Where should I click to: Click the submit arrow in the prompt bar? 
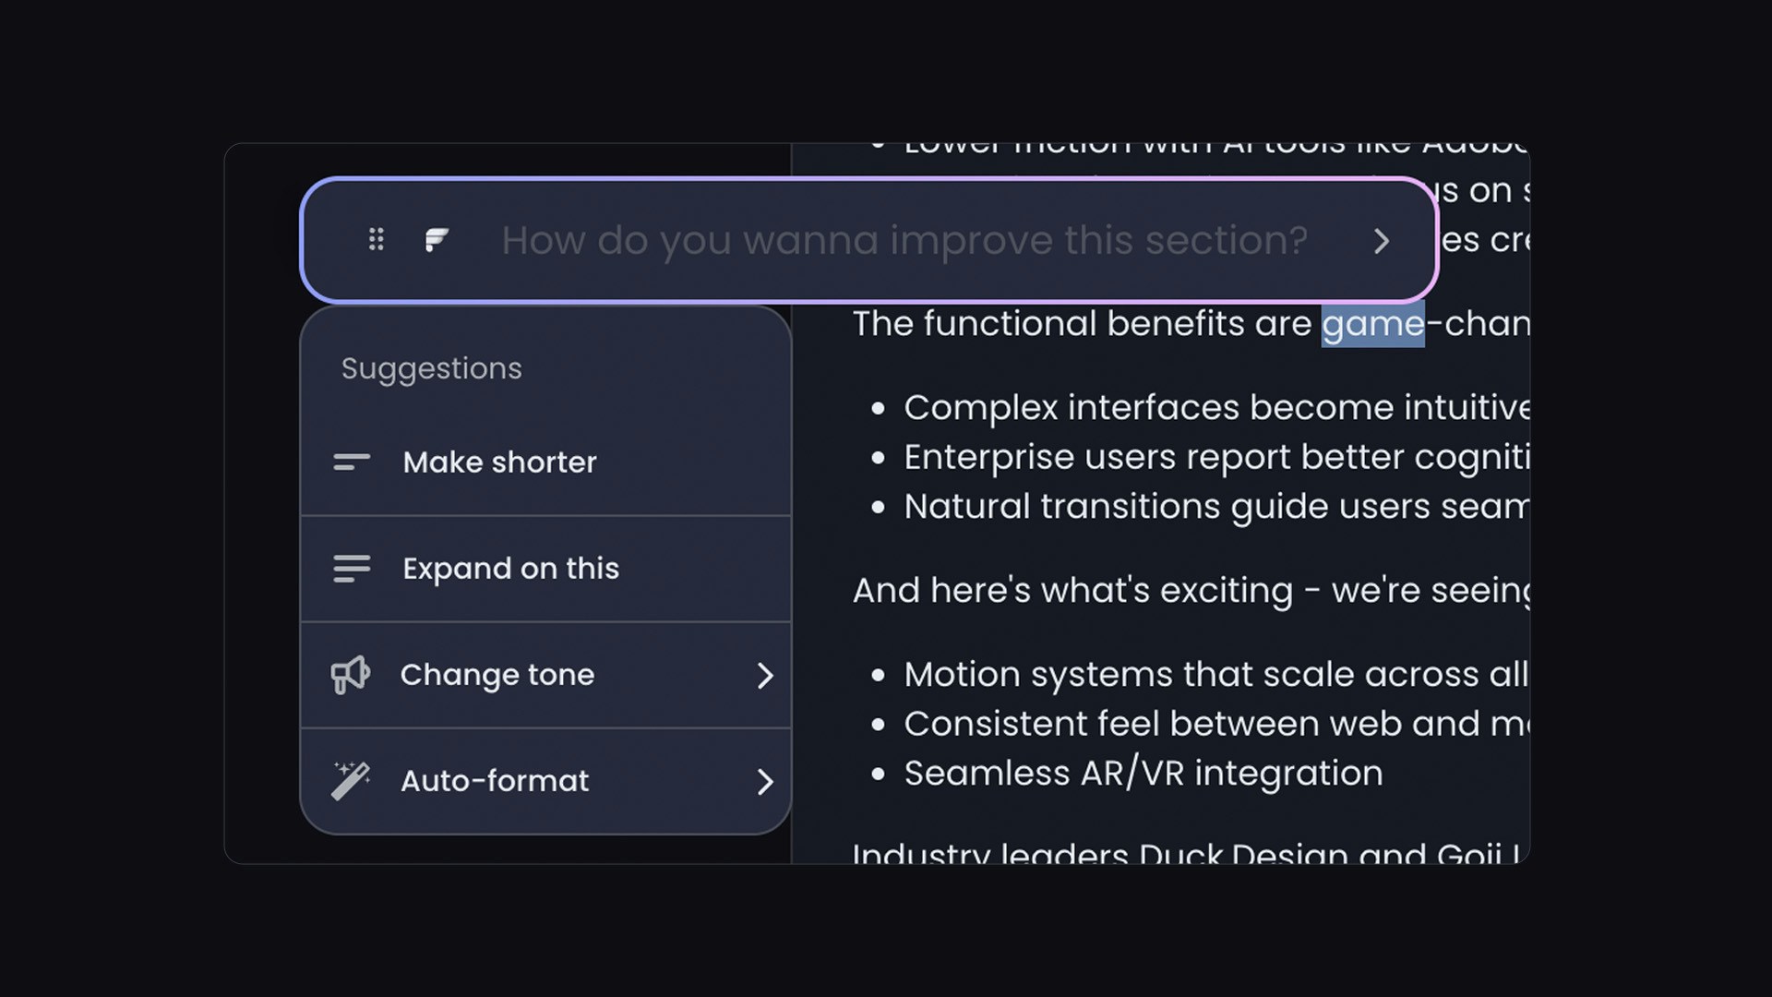tap(1382, 241)
